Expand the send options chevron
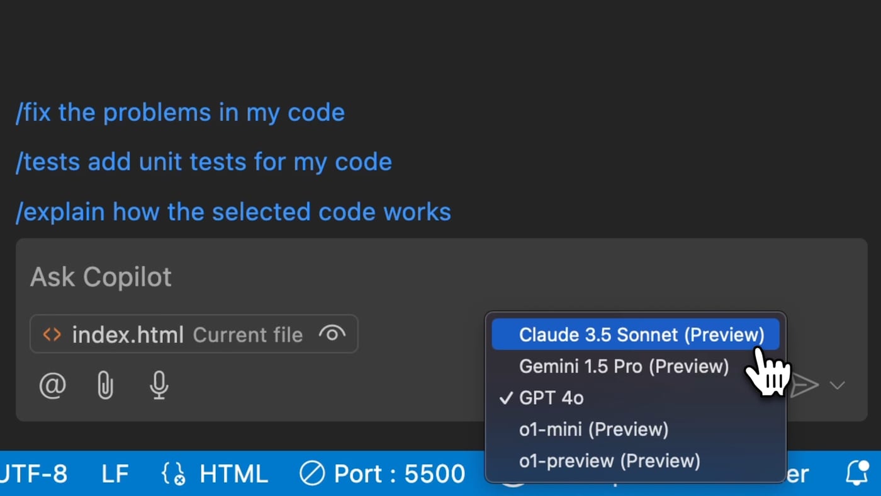881x496 pixels. [x=837, y=385]
